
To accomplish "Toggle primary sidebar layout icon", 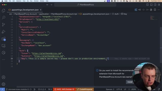I will pyautogui.click(x=147, y=5).
